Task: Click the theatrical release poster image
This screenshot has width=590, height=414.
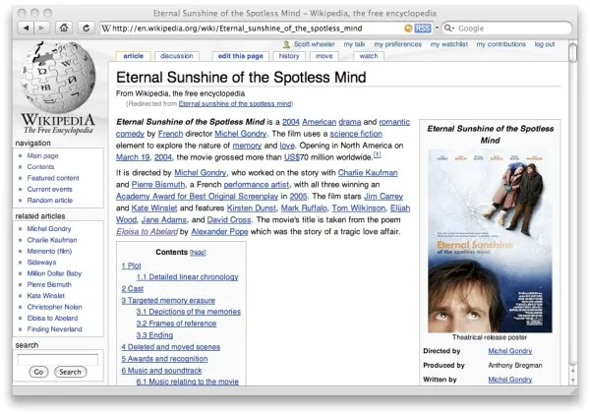Action: point(490,241)
